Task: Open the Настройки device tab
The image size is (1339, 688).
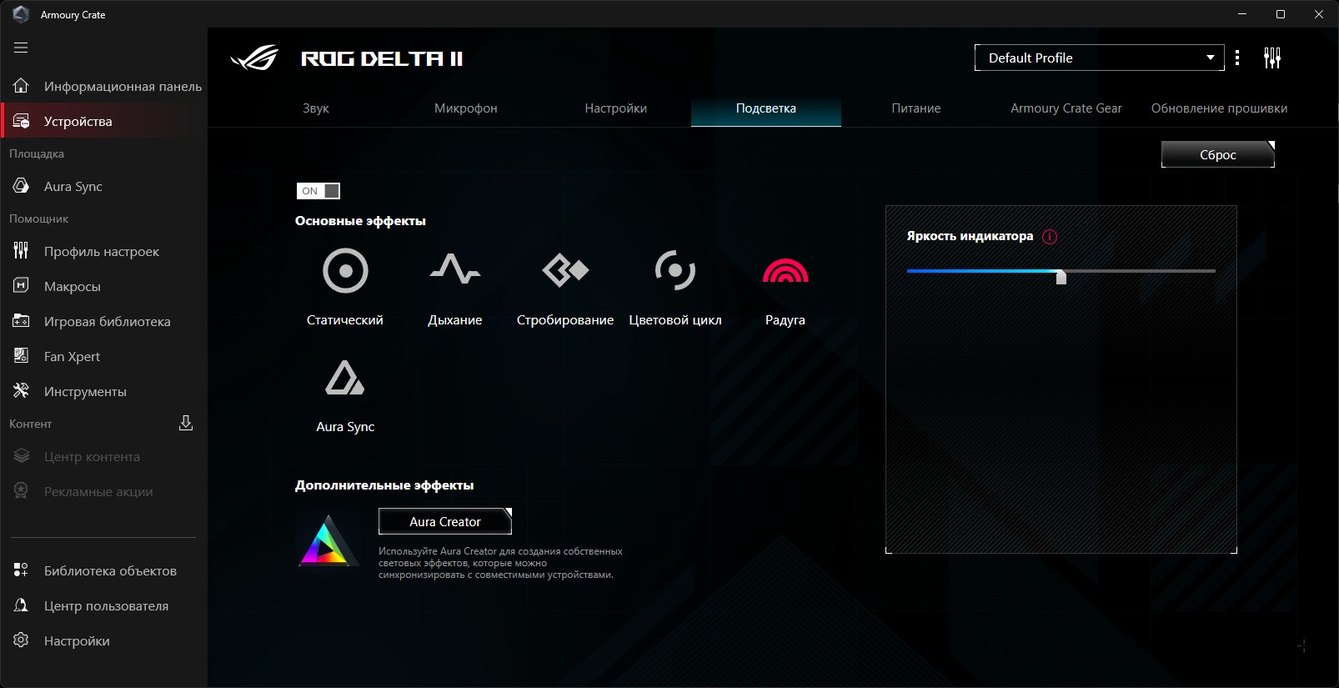Action: coord(616,108)
